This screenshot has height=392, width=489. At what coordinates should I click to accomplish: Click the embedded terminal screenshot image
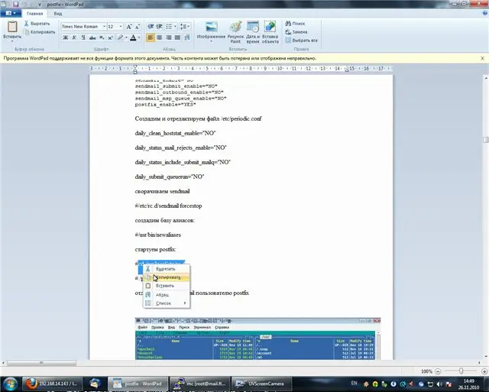tap(257, 339)
